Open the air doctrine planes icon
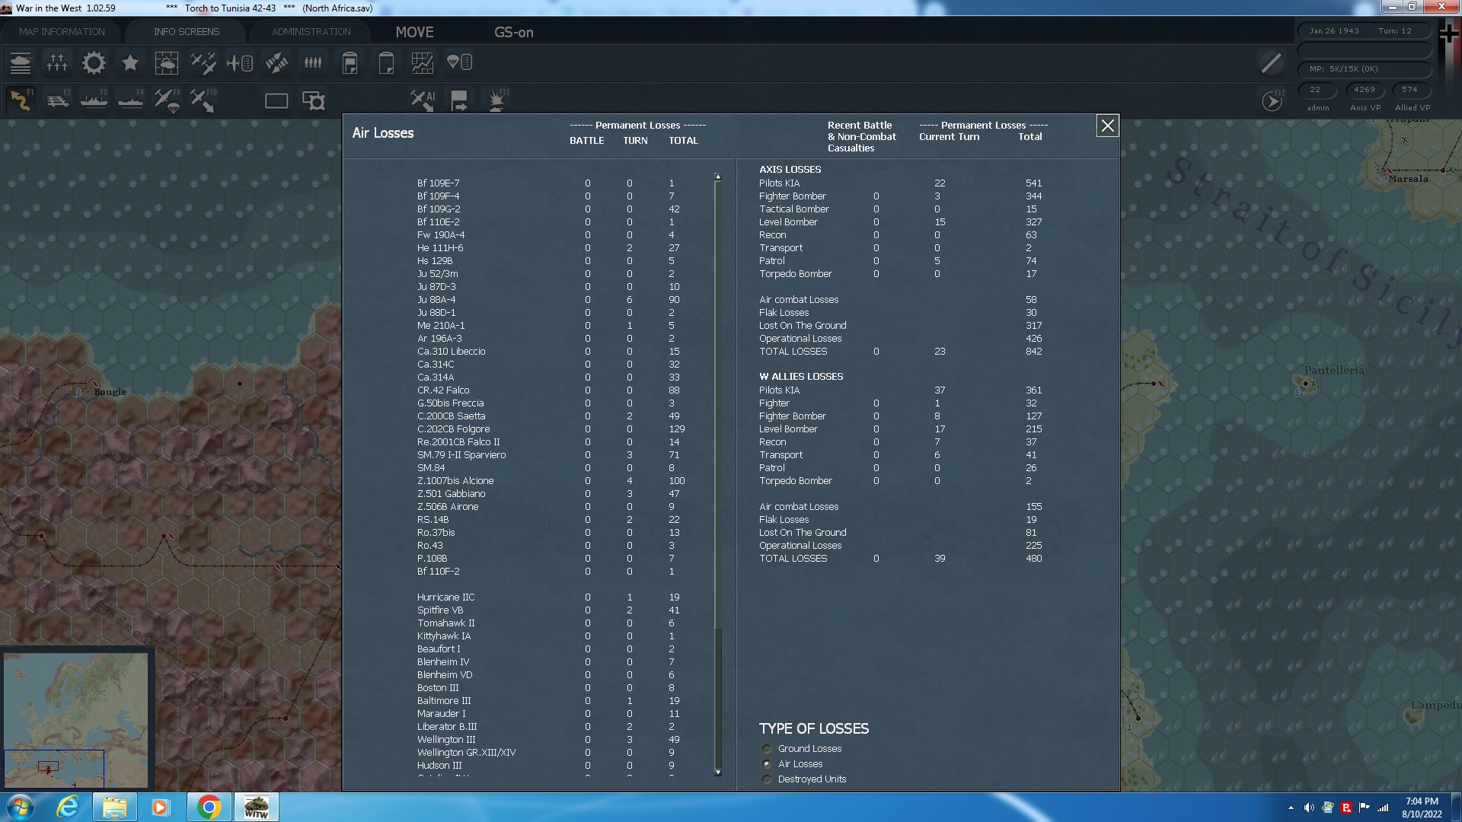This screenshot has width=1462, height=822. click(203, 62)
